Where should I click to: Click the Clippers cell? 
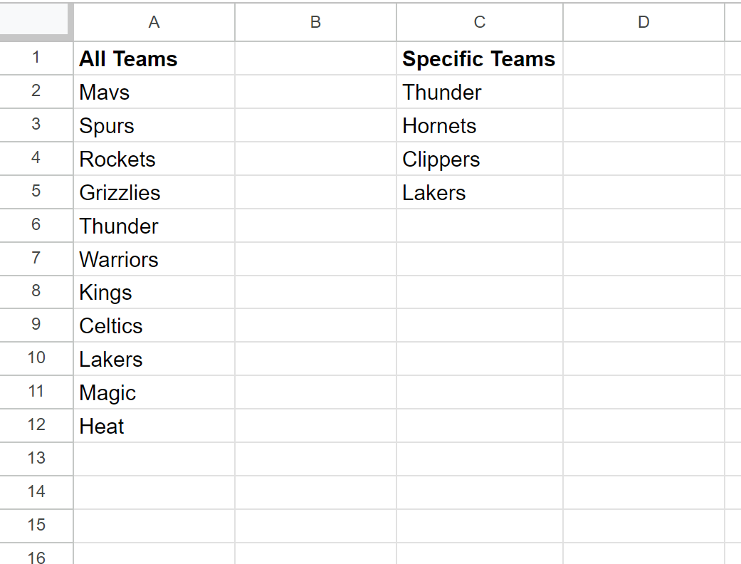(x=480, y=159)
